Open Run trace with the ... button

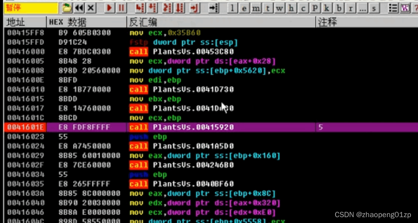(362, 8)
